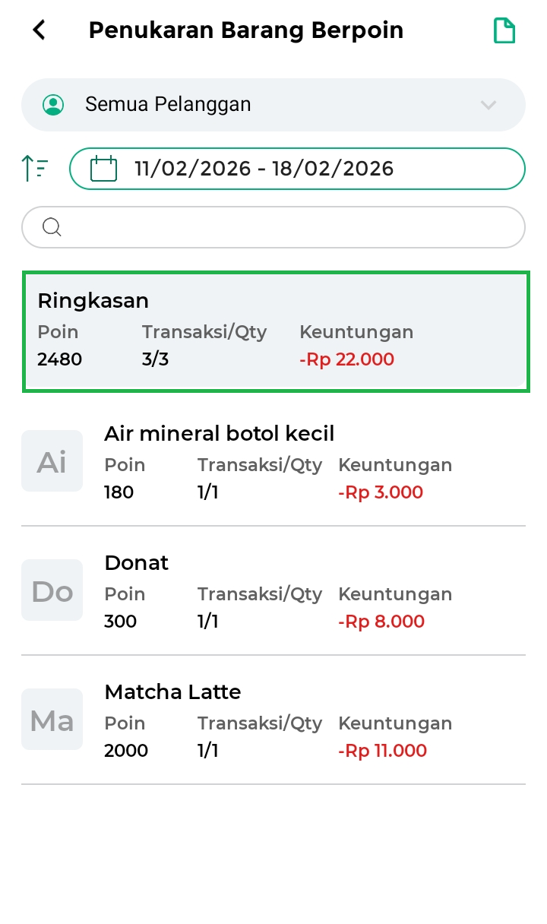
Task: Select the Ringkasan summary card
Action: 276,331
